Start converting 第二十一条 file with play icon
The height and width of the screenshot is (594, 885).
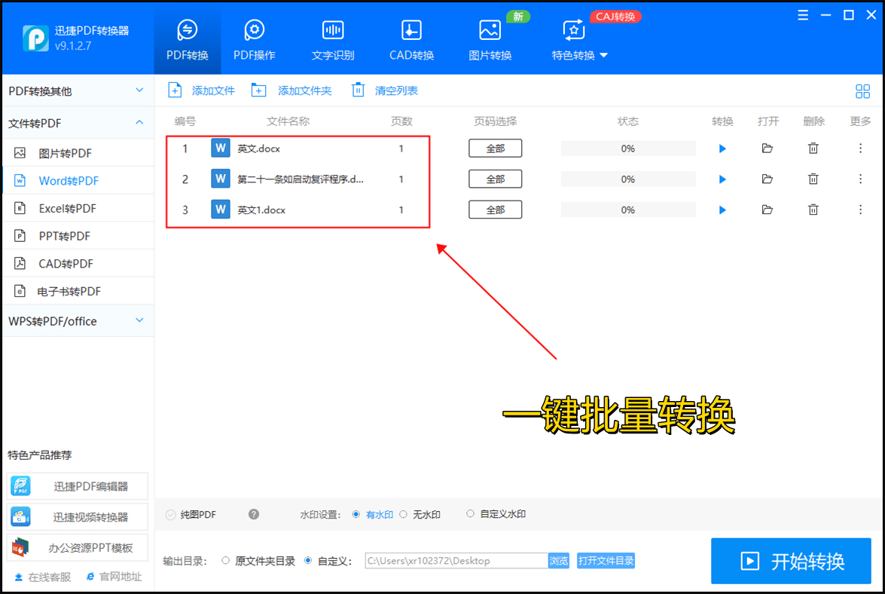click(722, 179)
